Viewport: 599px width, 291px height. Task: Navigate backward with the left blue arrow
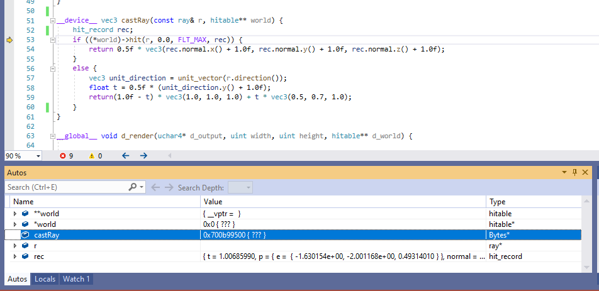point(125,156)
